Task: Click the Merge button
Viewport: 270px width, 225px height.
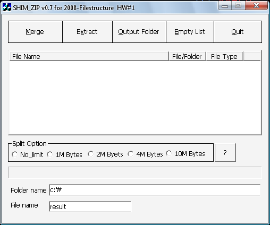Action: 35,32
